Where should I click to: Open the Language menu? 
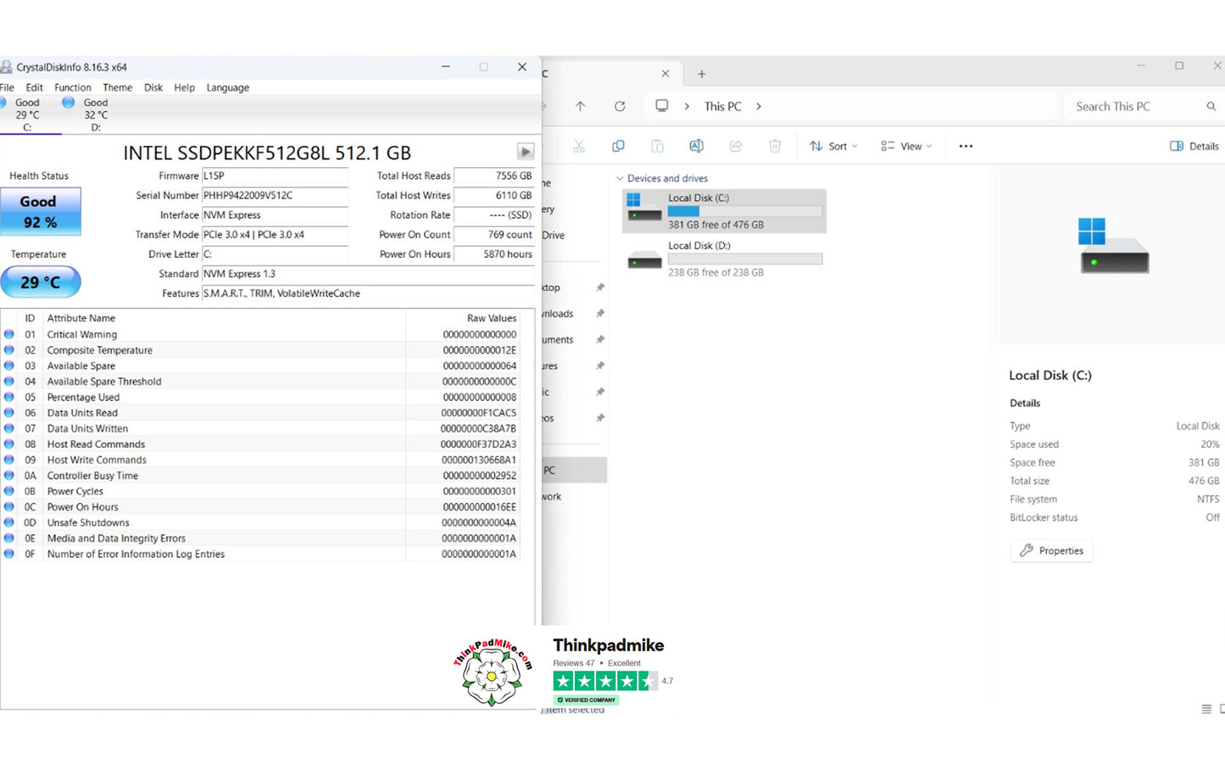228,87
